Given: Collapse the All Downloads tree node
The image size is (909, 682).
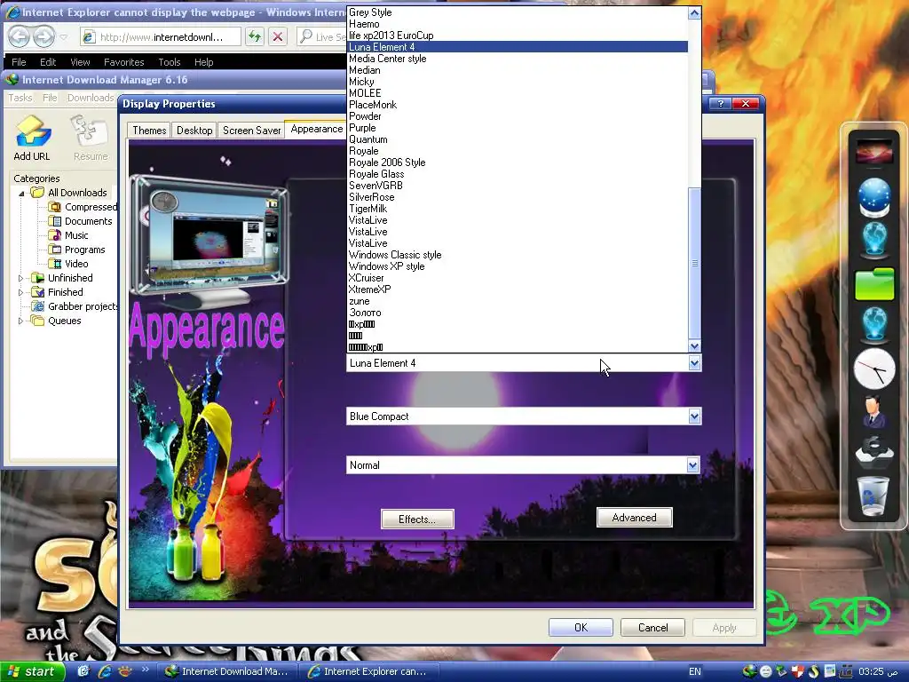Looking at the screenshot, I should (21, 193).
